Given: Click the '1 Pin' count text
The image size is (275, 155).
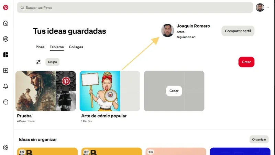Looking at the screenshot, I should pos(84,121).
